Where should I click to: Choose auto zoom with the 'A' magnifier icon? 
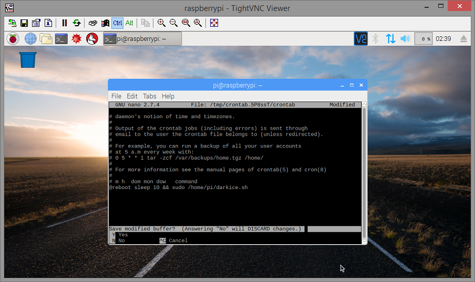[198, 23]
